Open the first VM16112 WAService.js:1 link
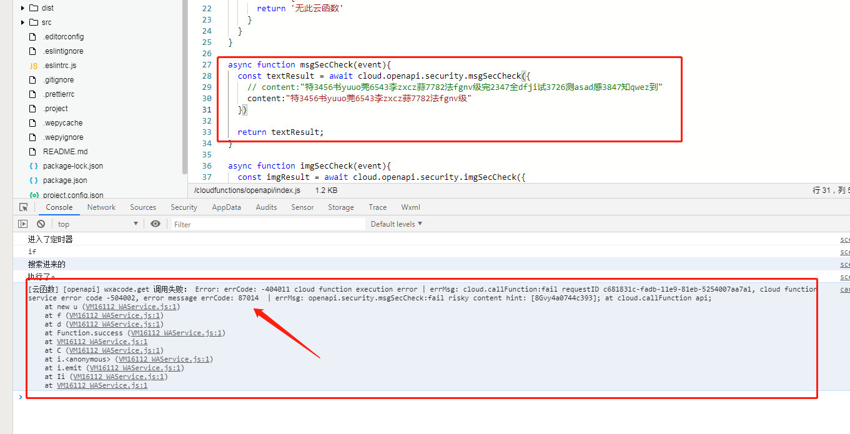850x434 pixels. (132, 307)
